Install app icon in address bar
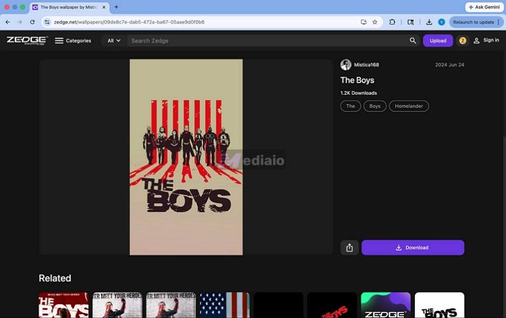Screen dimensions: 506x318 click(x=363, y=22)
